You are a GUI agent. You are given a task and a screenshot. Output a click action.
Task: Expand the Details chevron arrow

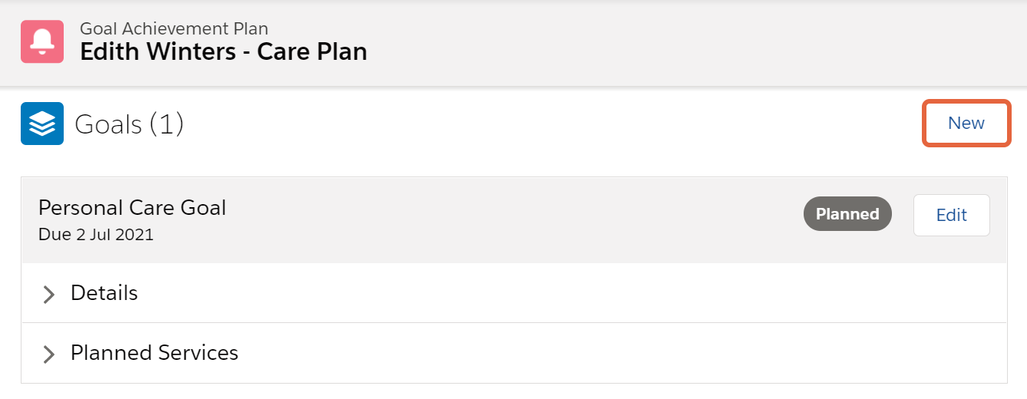[x=49, y=294]
